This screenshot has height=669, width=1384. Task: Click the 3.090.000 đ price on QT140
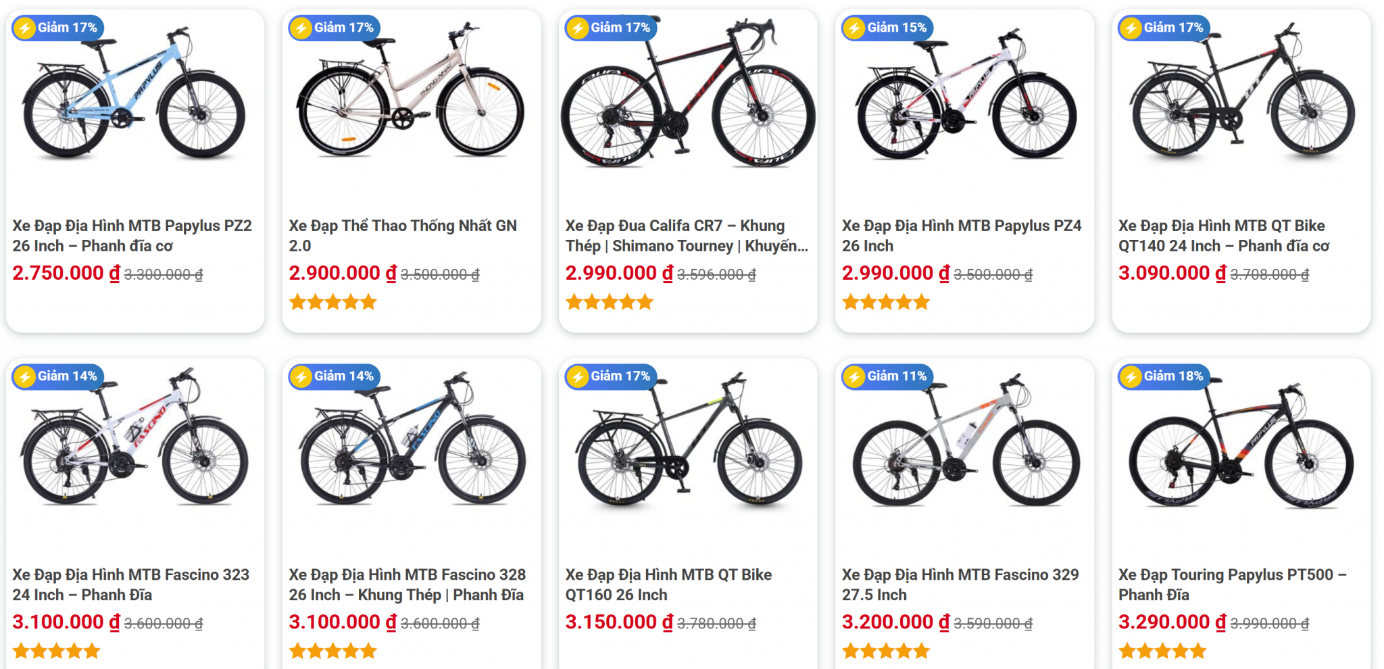pos(1172,273)
